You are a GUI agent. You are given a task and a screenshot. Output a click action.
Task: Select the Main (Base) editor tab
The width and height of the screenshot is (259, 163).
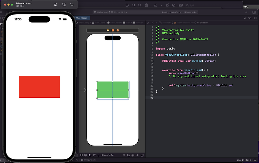click(81, 18)
